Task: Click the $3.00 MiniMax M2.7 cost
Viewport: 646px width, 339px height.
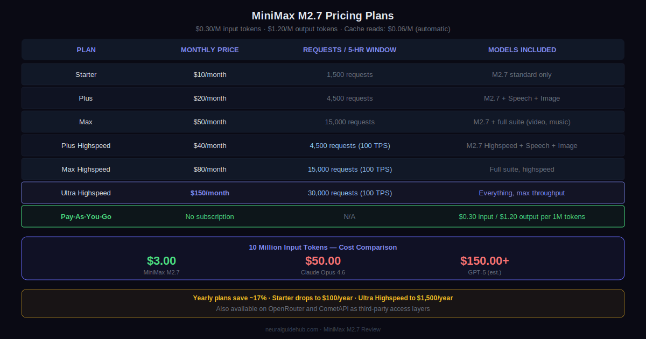Action: tap(161, 261)
